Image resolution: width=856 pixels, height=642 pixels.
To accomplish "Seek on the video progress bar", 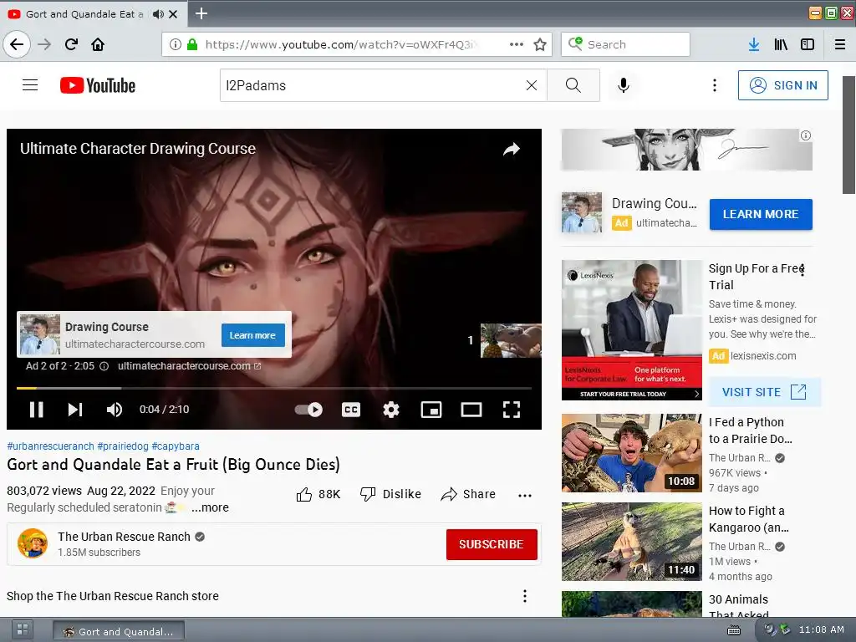I will 274,388.
